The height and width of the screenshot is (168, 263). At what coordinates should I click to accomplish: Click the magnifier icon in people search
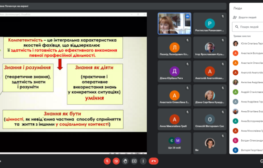pos(237,27)
